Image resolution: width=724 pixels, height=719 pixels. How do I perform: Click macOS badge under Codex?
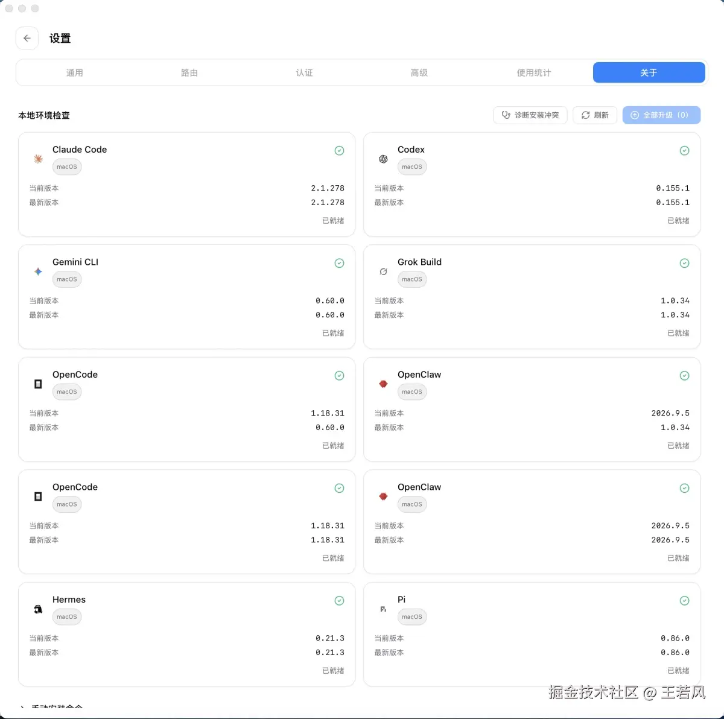[412, 167]
